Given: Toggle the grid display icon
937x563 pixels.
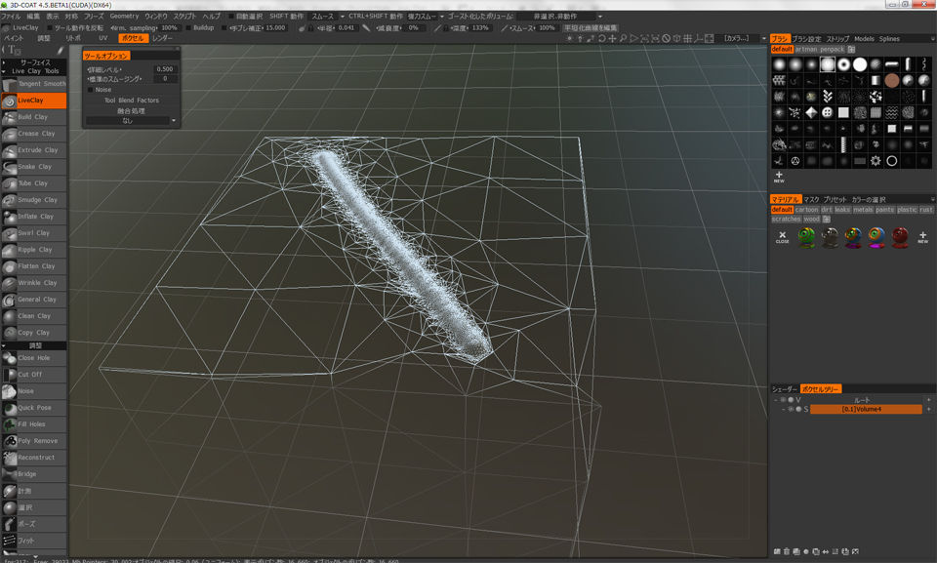Looking at the screenshot, I should [x=688, y=38].
